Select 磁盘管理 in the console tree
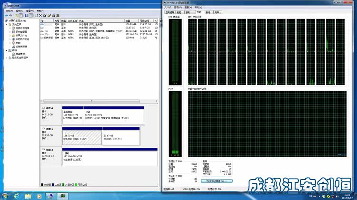This screenshot has width=357, height=200. (20, 54)
